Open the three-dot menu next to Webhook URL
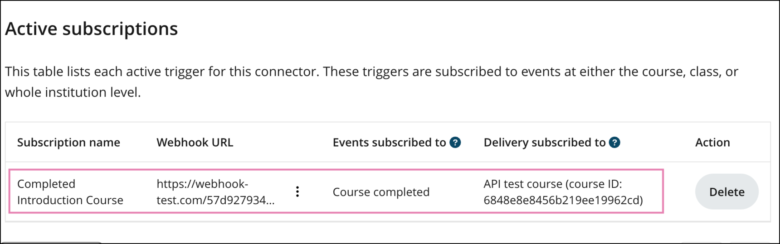The image size is (780, 244). pyautogui.click(x=297, y=191)
